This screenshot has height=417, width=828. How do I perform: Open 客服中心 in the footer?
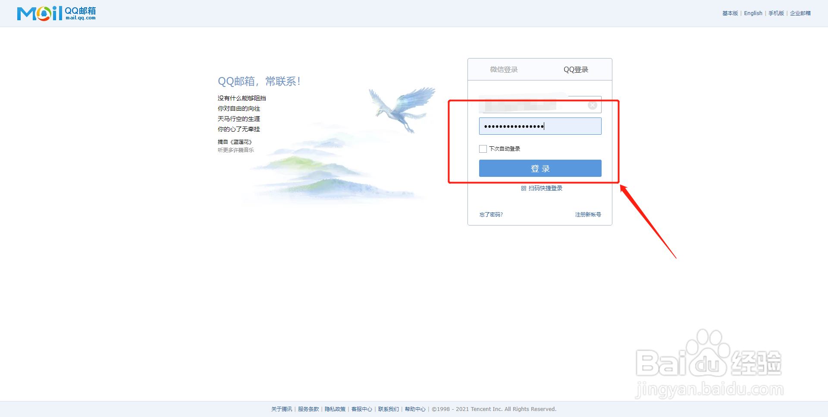(362, 409)
